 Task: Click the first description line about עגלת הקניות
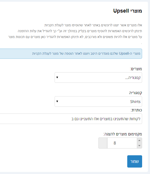point(93,25)
